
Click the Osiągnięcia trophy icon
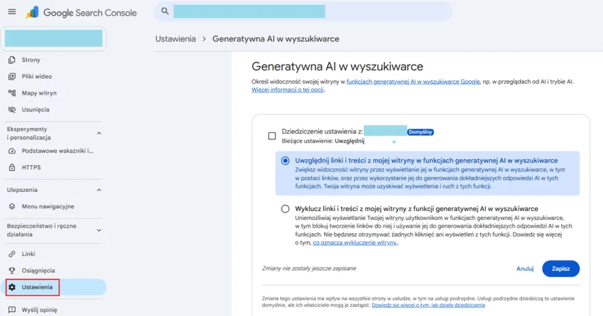click(12, 270)
